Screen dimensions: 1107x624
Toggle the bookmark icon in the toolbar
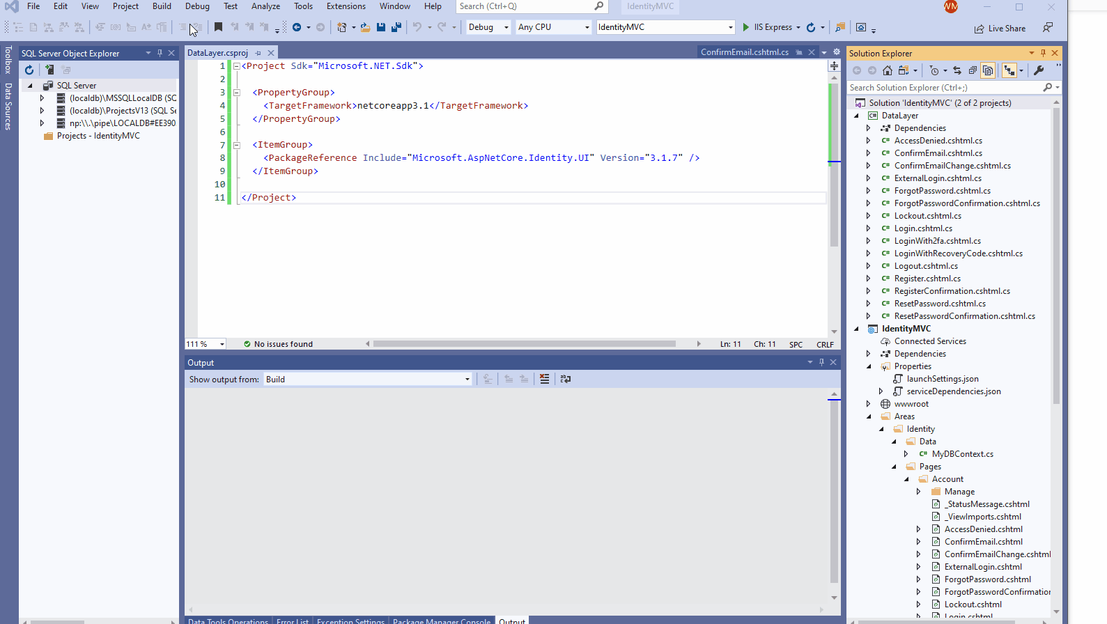pos(218,27)
